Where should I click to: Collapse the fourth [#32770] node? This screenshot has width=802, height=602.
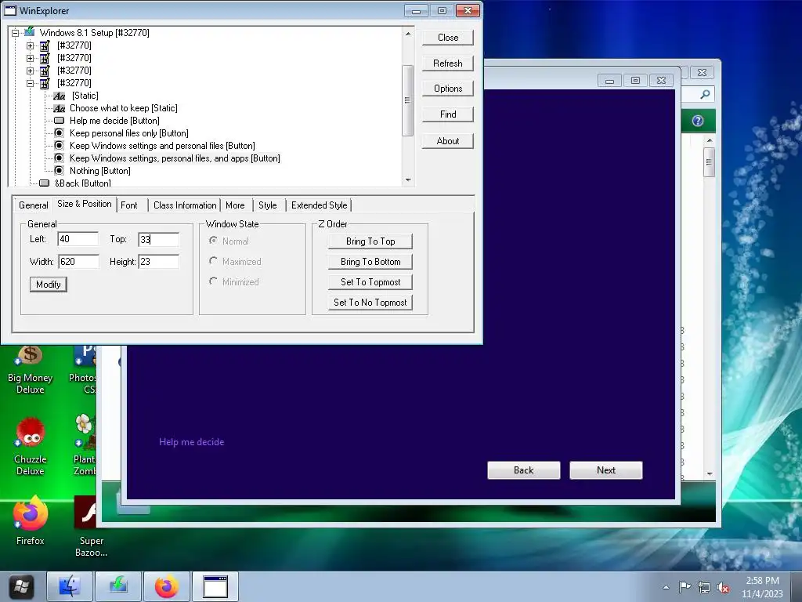click(x=31, y=83)
